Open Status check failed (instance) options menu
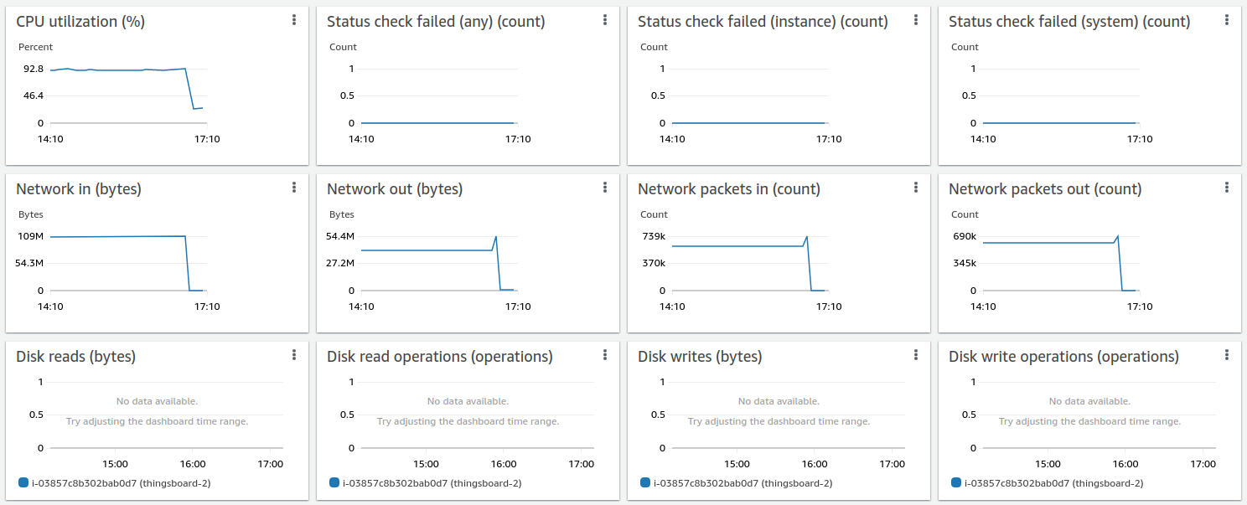Image resolution: width=1247 pixels, height=505 pixels. tap(916, 20)
